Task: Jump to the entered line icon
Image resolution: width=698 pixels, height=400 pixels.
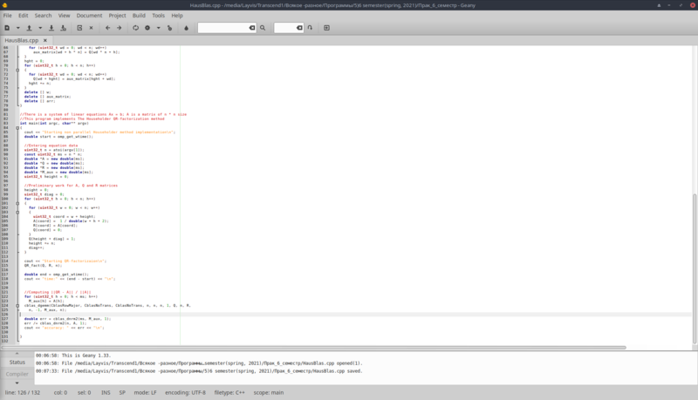Action: [311, 28]
